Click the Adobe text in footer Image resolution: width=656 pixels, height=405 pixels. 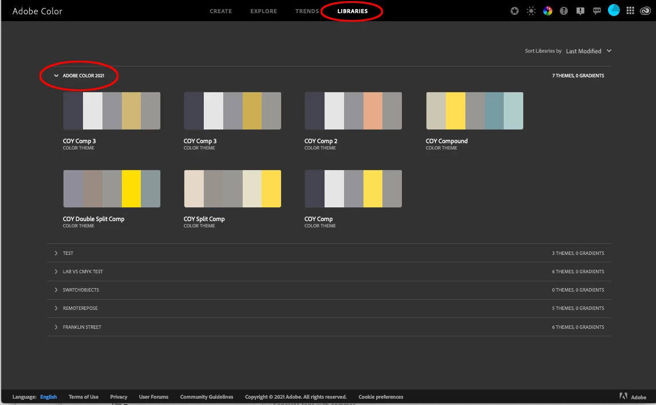coord(638,397)
